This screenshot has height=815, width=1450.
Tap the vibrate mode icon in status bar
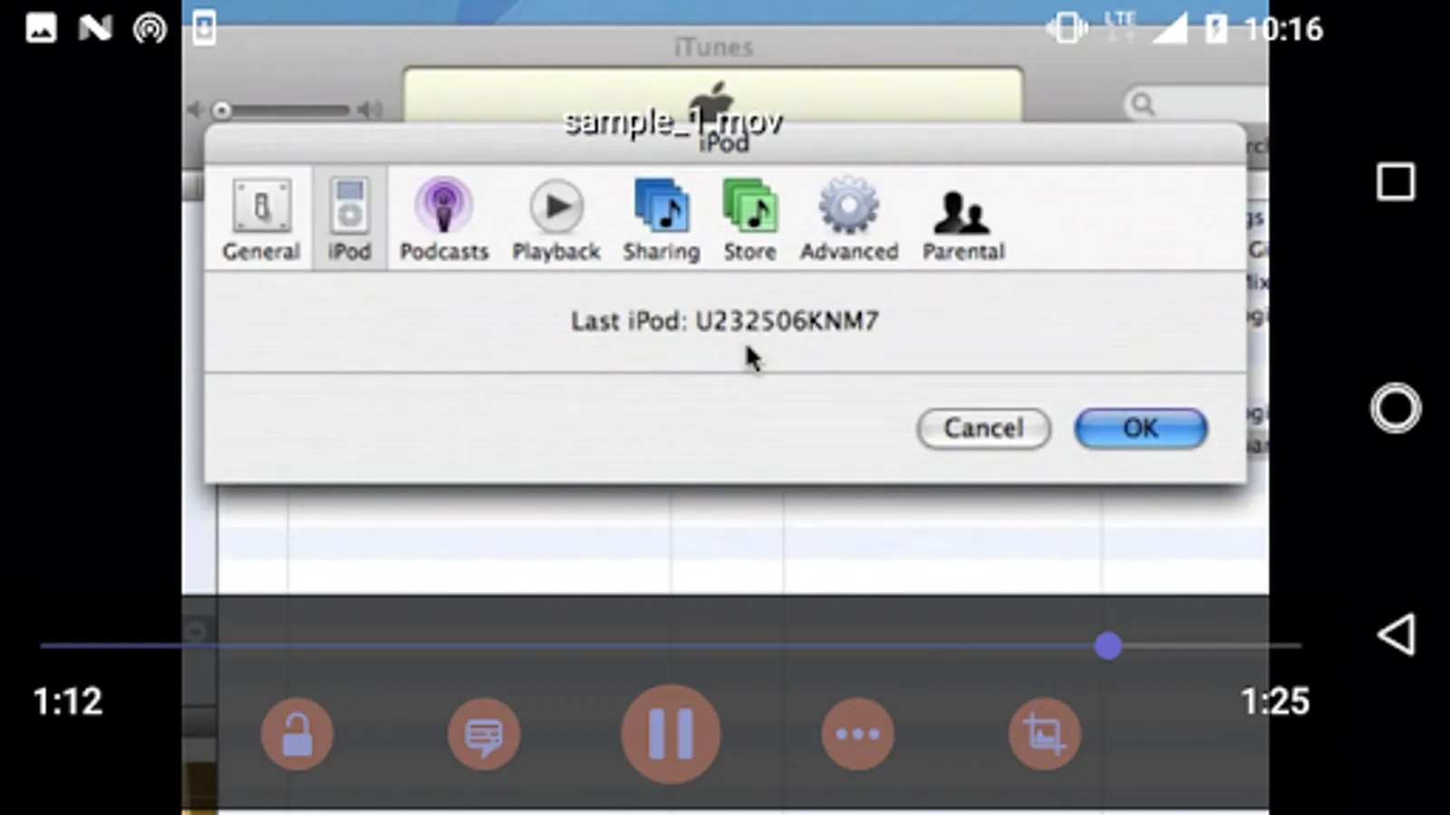point(1067,29)
